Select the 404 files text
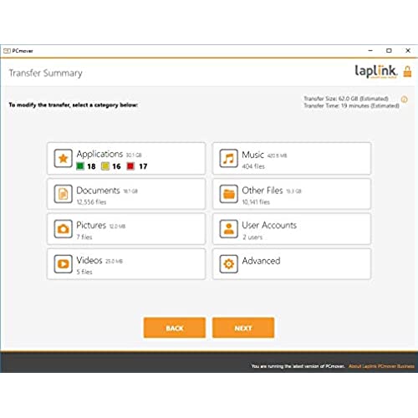The image size is (418, 418). 253,166
